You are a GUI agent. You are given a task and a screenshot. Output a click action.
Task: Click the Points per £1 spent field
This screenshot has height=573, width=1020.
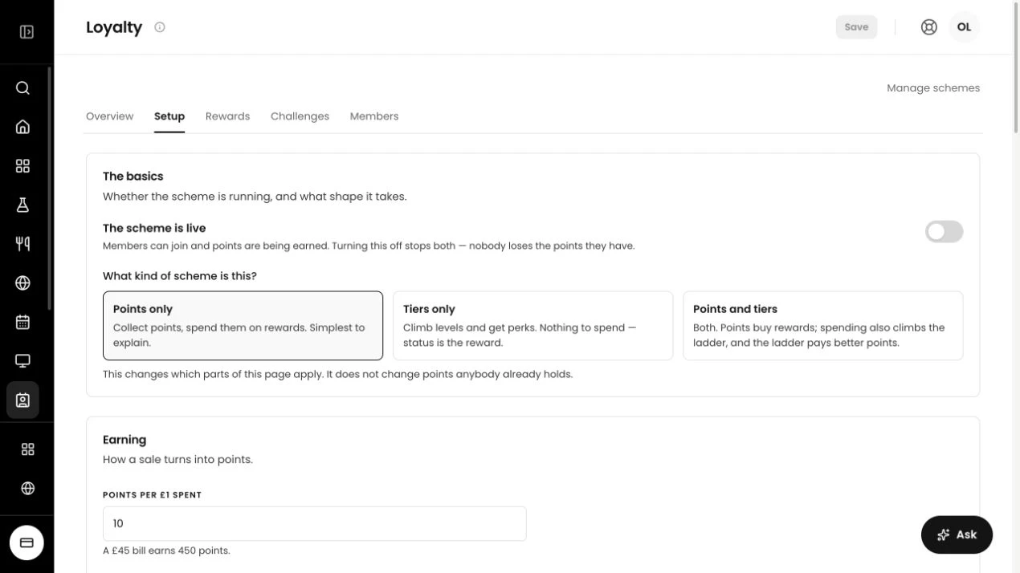[314, 523]
